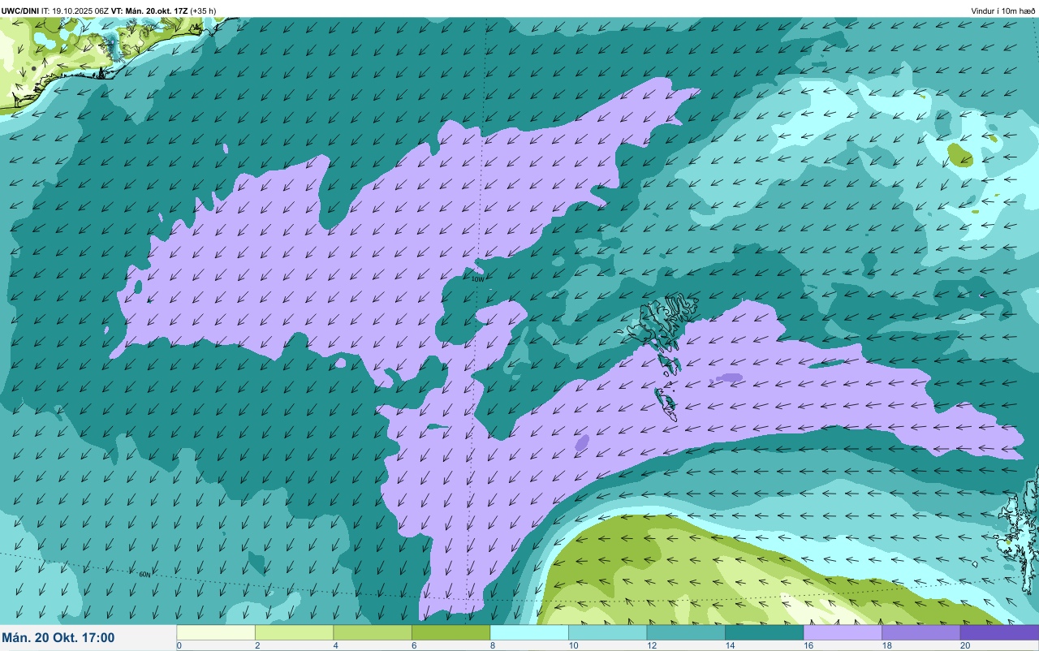This screenshot has width=1039, height=651.
Task: Click the legend tick value '20'
Action: (x=964, y=645)
